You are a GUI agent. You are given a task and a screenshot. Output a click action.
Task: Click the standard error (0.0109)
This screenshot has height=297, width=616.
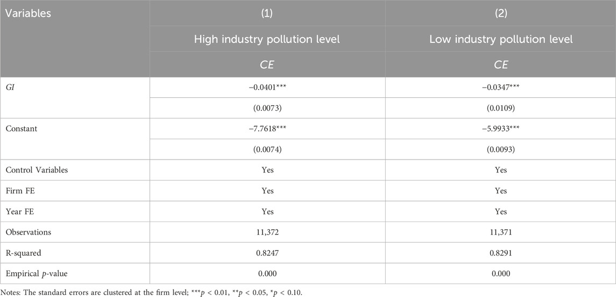point(501,108)
